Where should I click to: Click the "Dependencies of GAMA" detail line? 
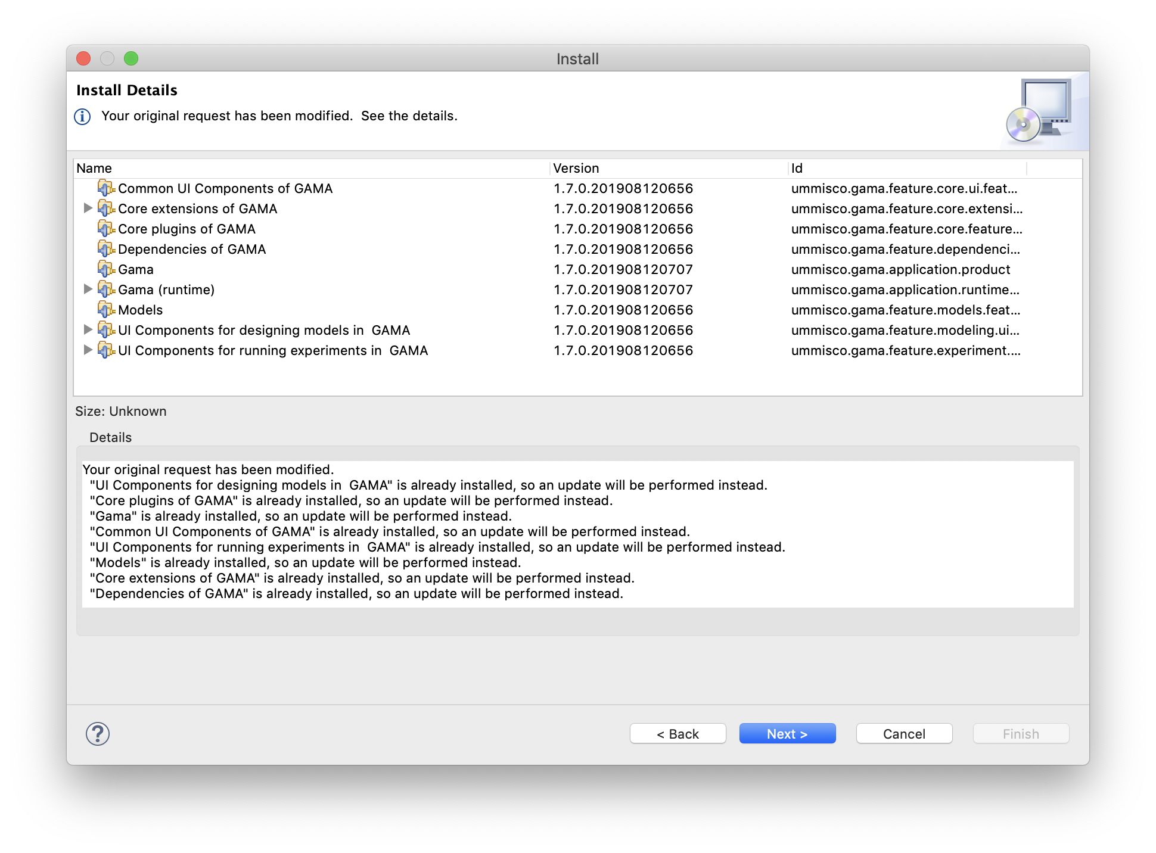(x=356, y=593)
